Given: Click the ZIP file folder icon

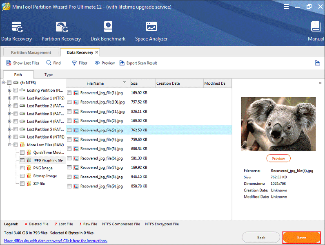Looking at the screenshot, I should click(x=29, y=184).
